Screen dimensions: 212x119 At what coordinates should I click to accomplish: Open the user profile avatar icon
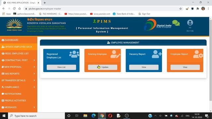(x=190, y=22)
